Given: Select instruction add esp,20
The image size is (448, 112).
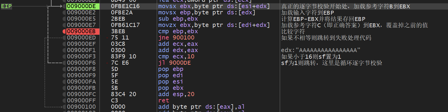Looking at the screenshot, I should [x=176, y=94].
